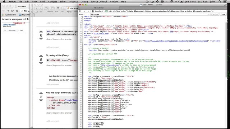
Task: Go forward in Xcode jump bar history
Action: point(88,11)
